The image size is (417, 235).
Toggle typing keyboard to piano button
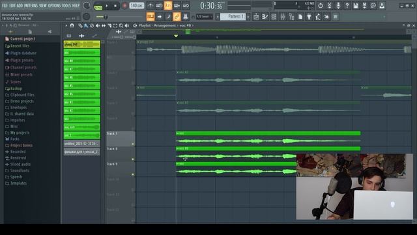click(x=151, y=17)
